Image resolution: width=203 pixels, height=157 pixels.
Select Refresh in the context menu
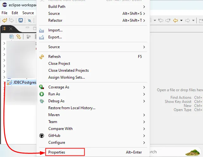pyautogui.click(x=54, y=57)
